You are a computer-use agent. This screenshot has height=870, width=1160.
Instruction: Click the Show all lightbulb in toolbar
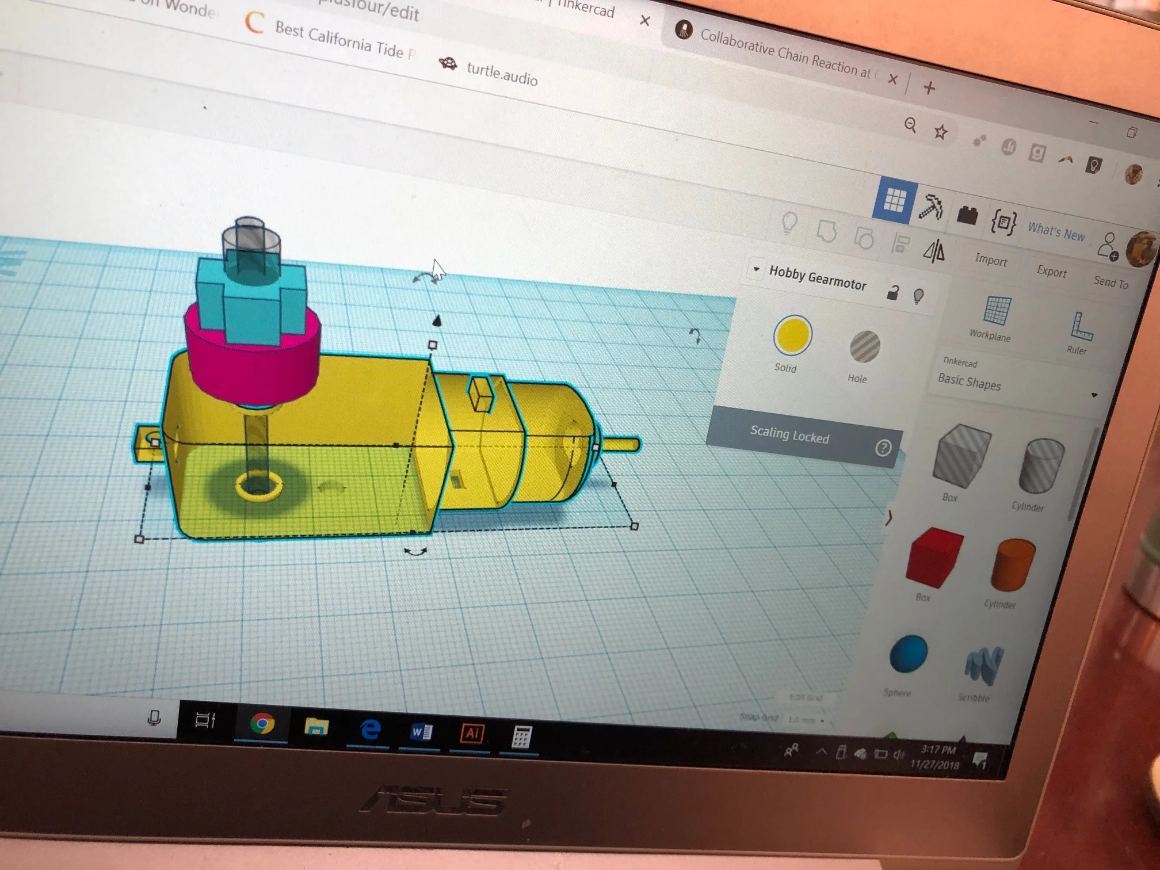[x=789, y=223]
